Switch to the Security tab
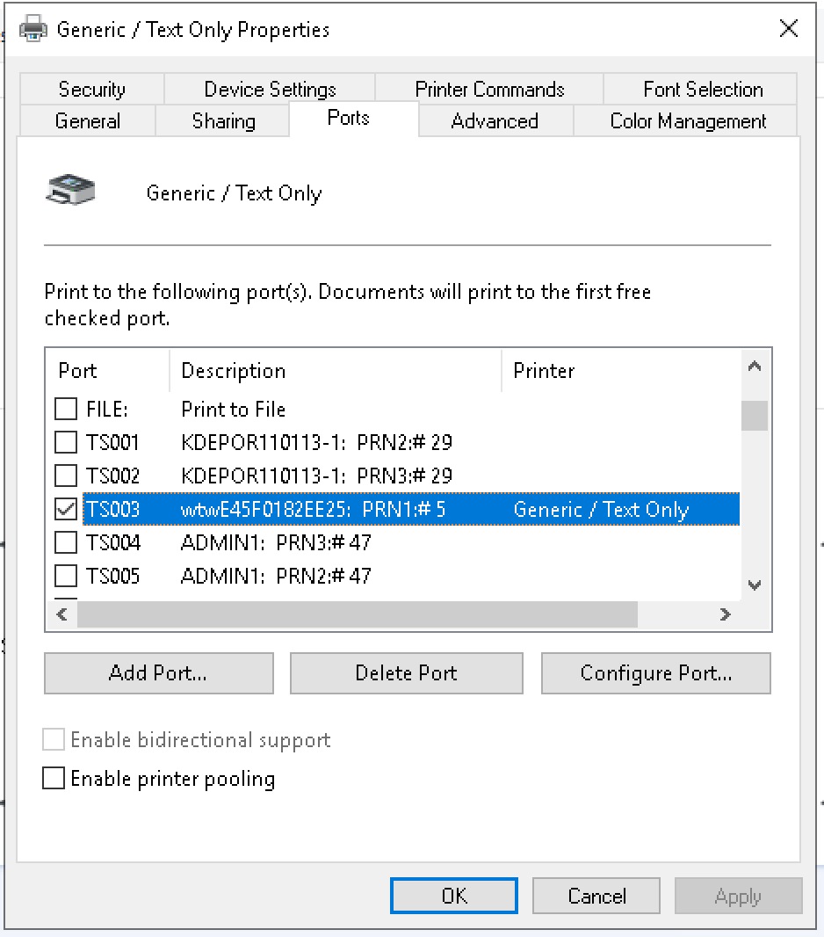This screenshot has height=937, width=824. pos(91,90)
